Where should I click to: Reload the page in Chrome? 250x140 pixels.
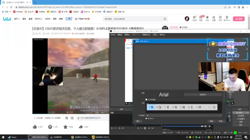pos(11,7)
